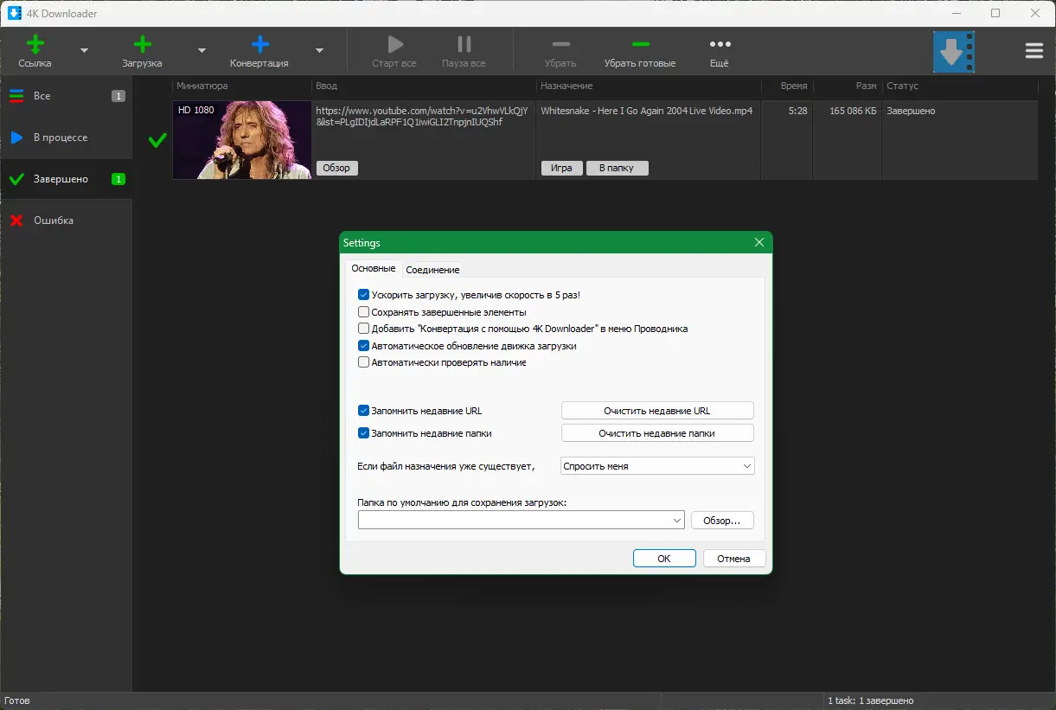1056x710 pixels.
Task: Expand the dropdown arrow next to Конвертация
Action: [x=319, y=50]
